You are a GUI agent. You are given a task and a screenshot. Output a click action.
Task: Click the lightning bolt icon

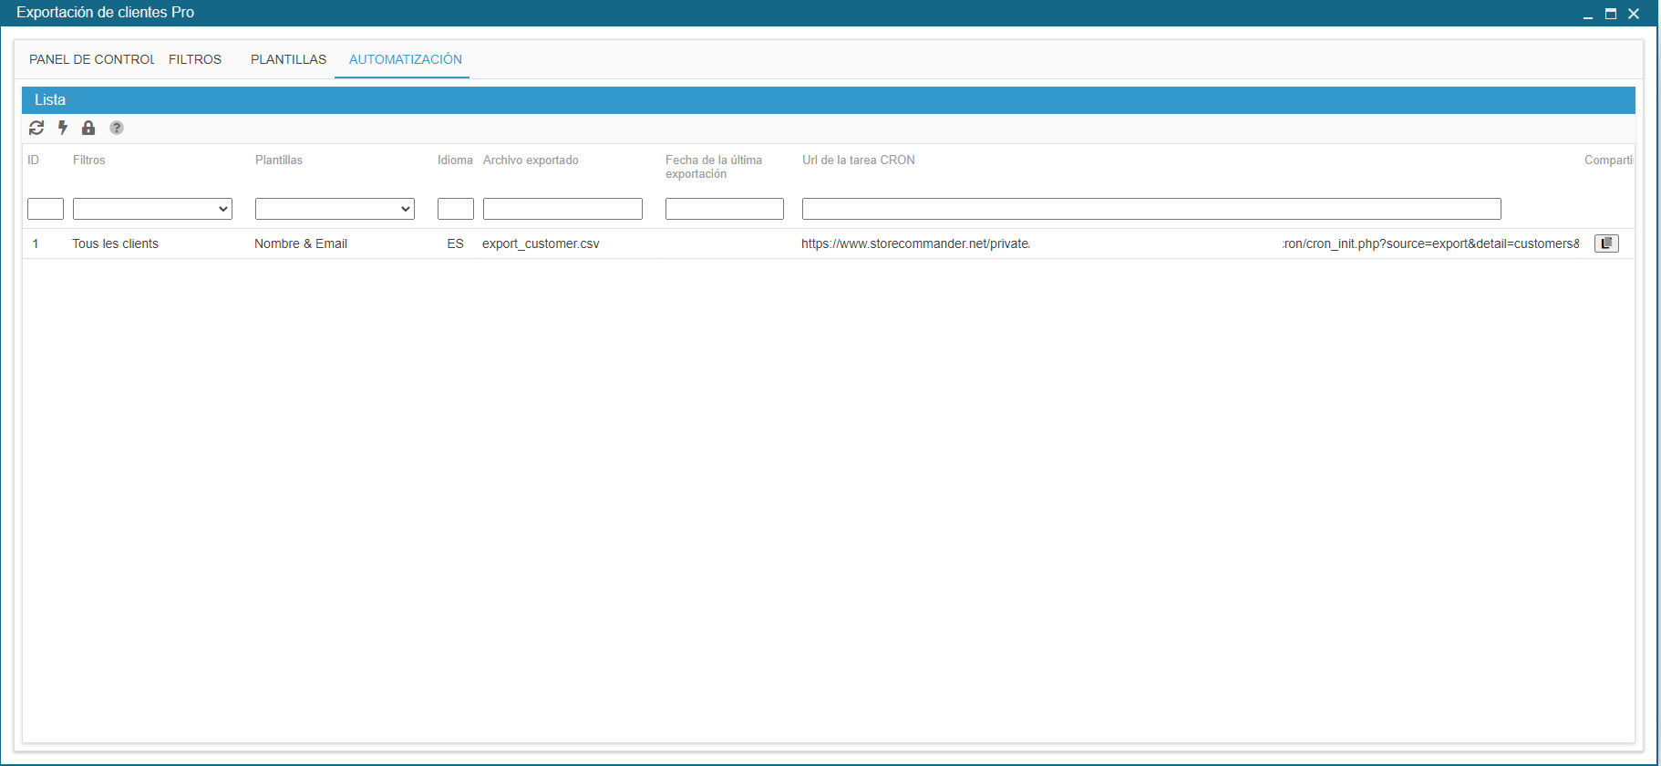(63, 128)
